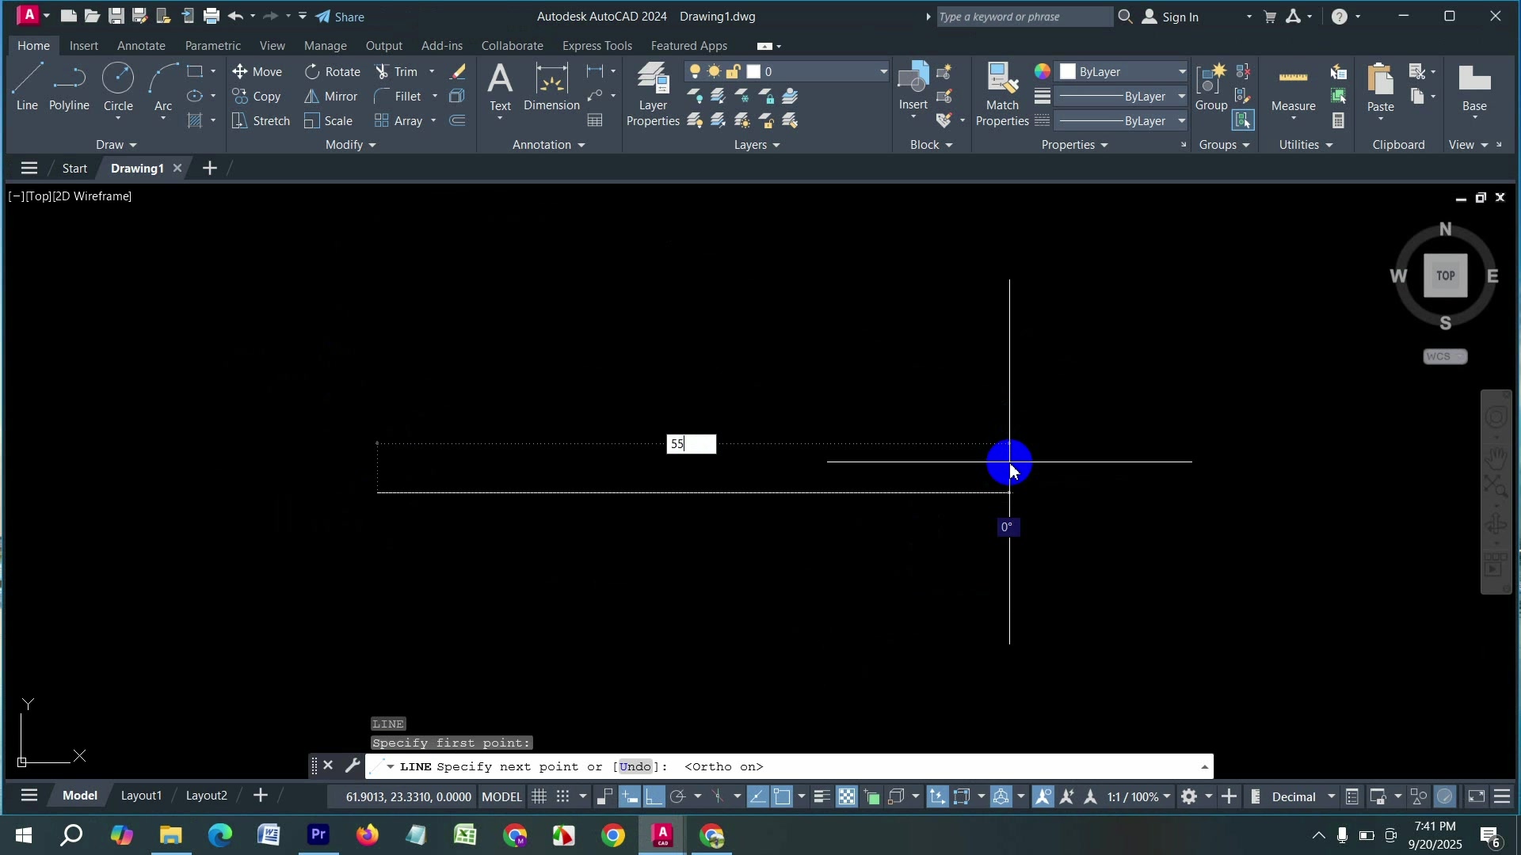1521x855 pixels.
Task: Toggle 2D object snap
Action: tap(783, 797)
